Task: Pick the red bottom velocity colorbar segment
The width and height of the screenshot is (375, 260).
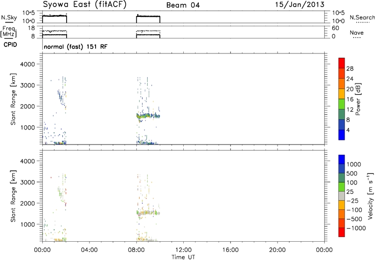Action: (342, 232)
